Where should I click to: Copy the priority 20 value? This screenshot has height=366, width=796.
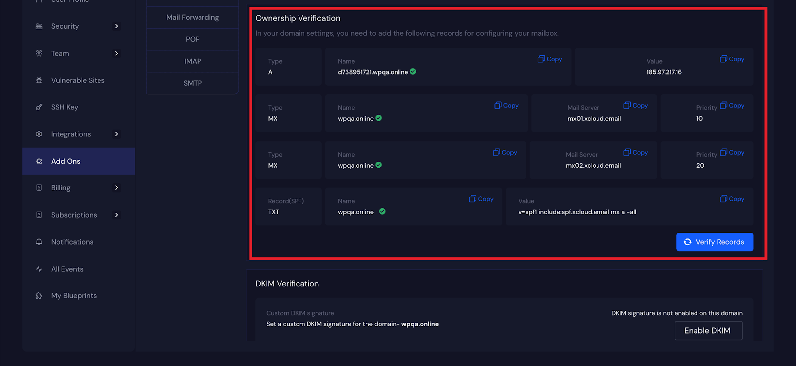(x=732, y=153)
